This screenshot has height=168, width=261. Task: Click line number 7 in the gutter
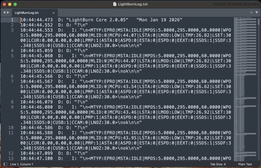click(12, 81)
